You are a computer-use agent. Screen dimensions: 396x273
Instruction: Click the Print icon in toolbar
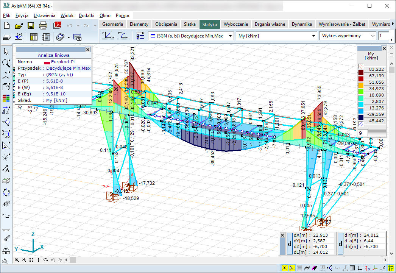coord(43,26)
